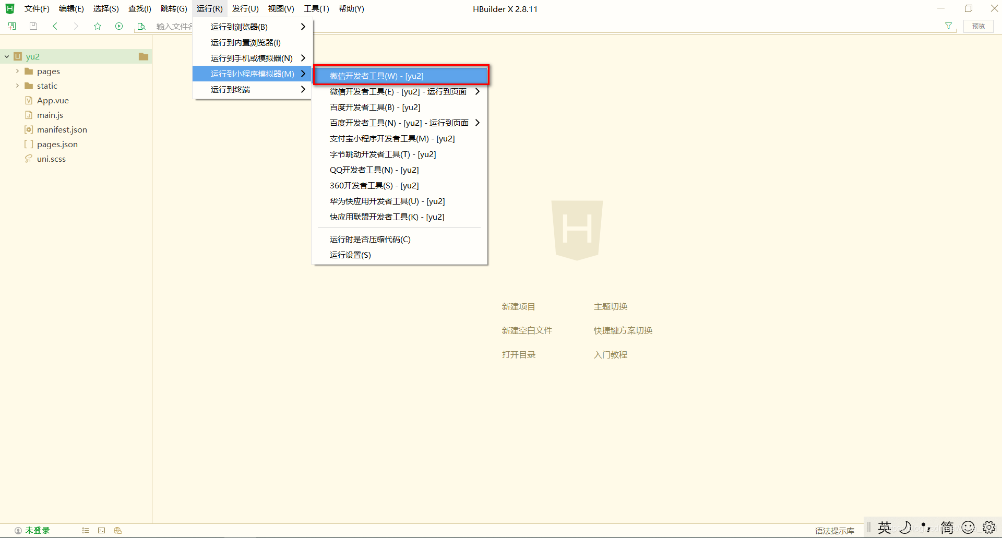This screenshot has width=1002, height=538.
Task: Run with 360开发者工具(S)
Action: pos(401,185)
